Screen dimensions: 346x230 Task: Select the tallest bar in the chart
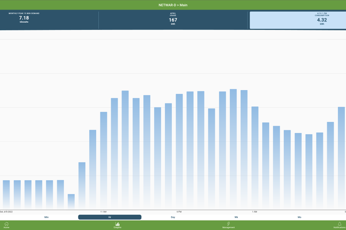pyautogui.click(x=233, y=149)
